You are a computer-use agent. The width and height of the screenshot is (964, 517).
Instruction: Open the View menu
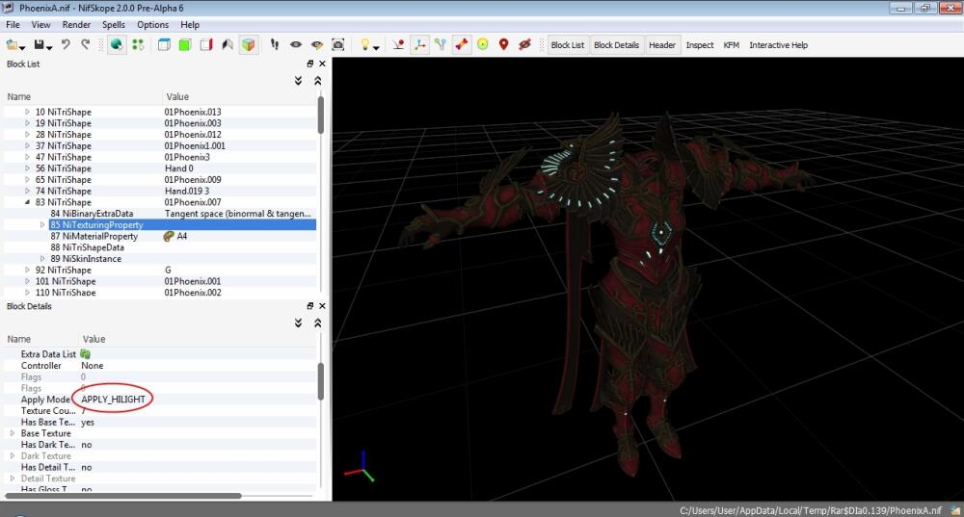click(x=40, y=25)
